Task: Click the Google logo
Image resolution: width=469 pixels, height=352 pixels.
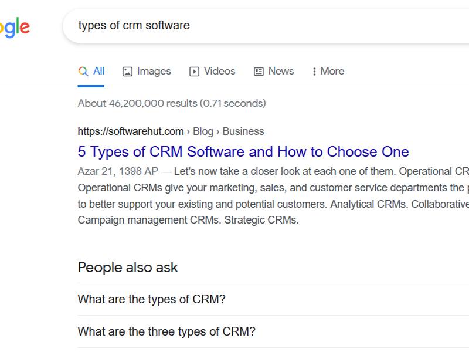Action: click(x=14, y=27)
